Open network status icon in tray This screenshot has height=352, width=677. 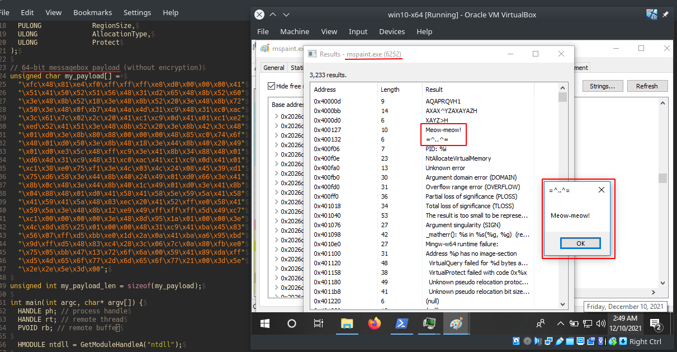click(588, 323)
